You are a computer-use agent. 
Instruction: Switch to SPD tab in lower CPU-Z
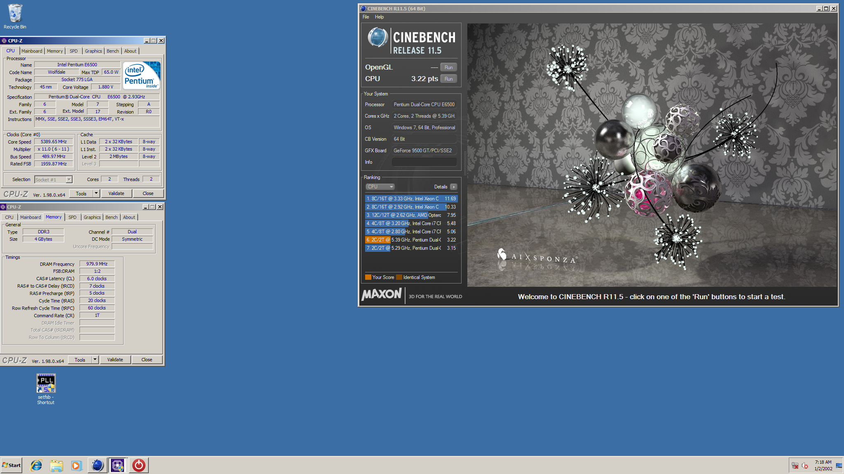pos(72,217)
